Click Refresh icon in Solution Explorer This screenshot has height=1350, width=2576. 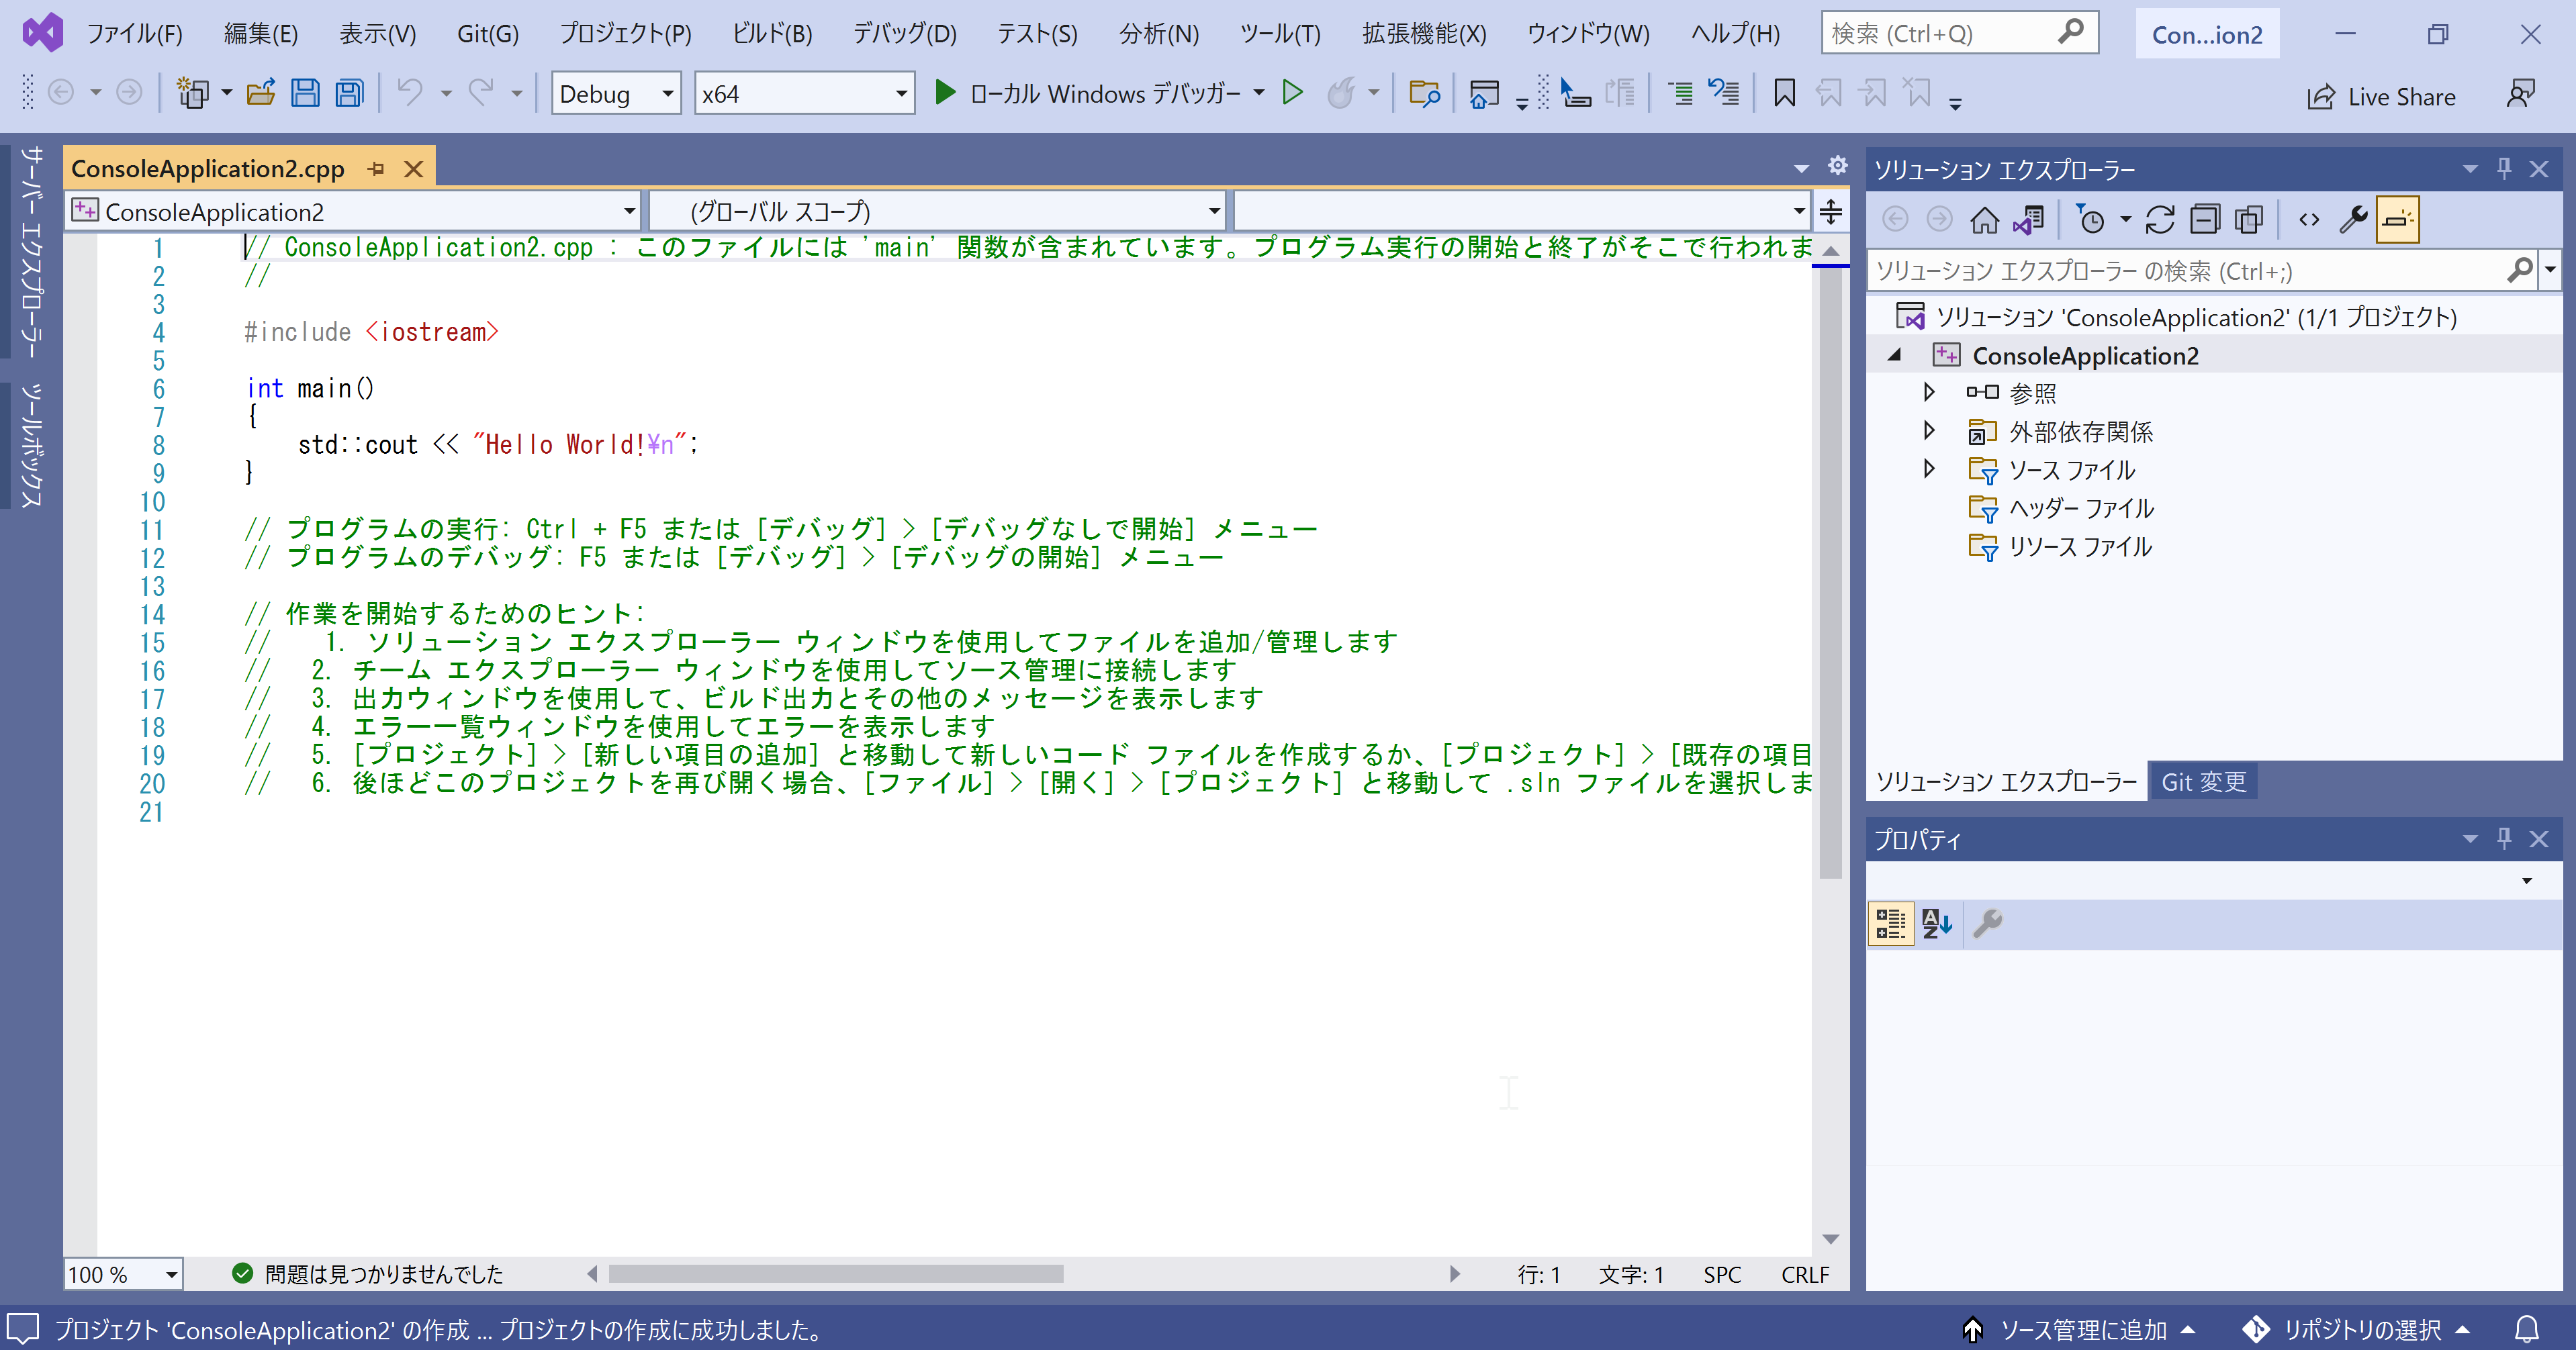coord(2160,219)
